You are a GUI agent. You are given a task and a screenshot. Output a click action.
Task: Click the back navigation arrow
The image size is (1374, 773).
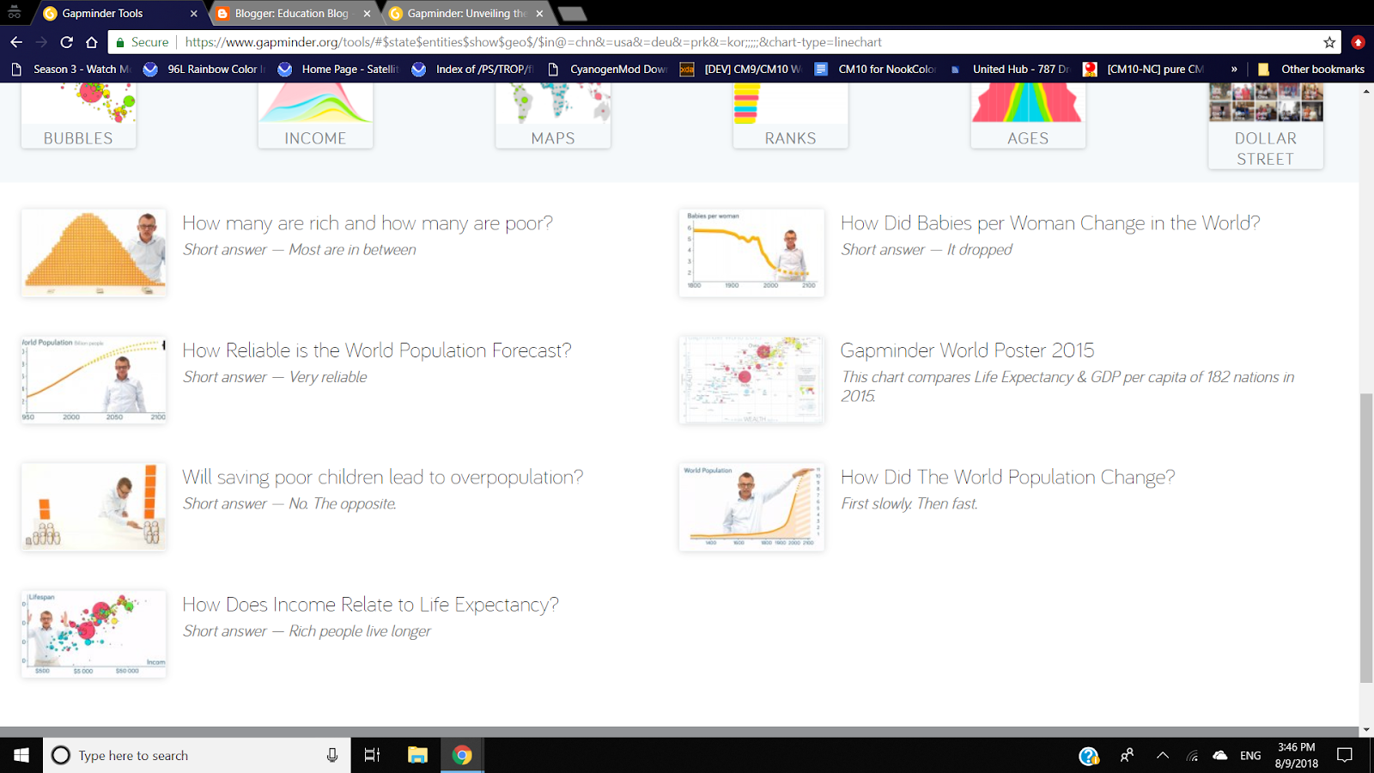[17, 40]
